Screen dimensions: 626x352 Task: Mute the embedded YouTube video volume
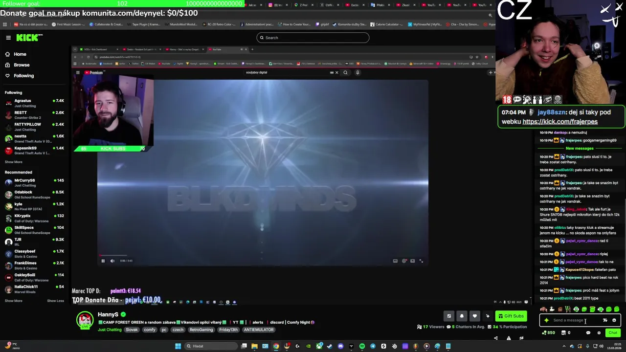coord(112,261)
